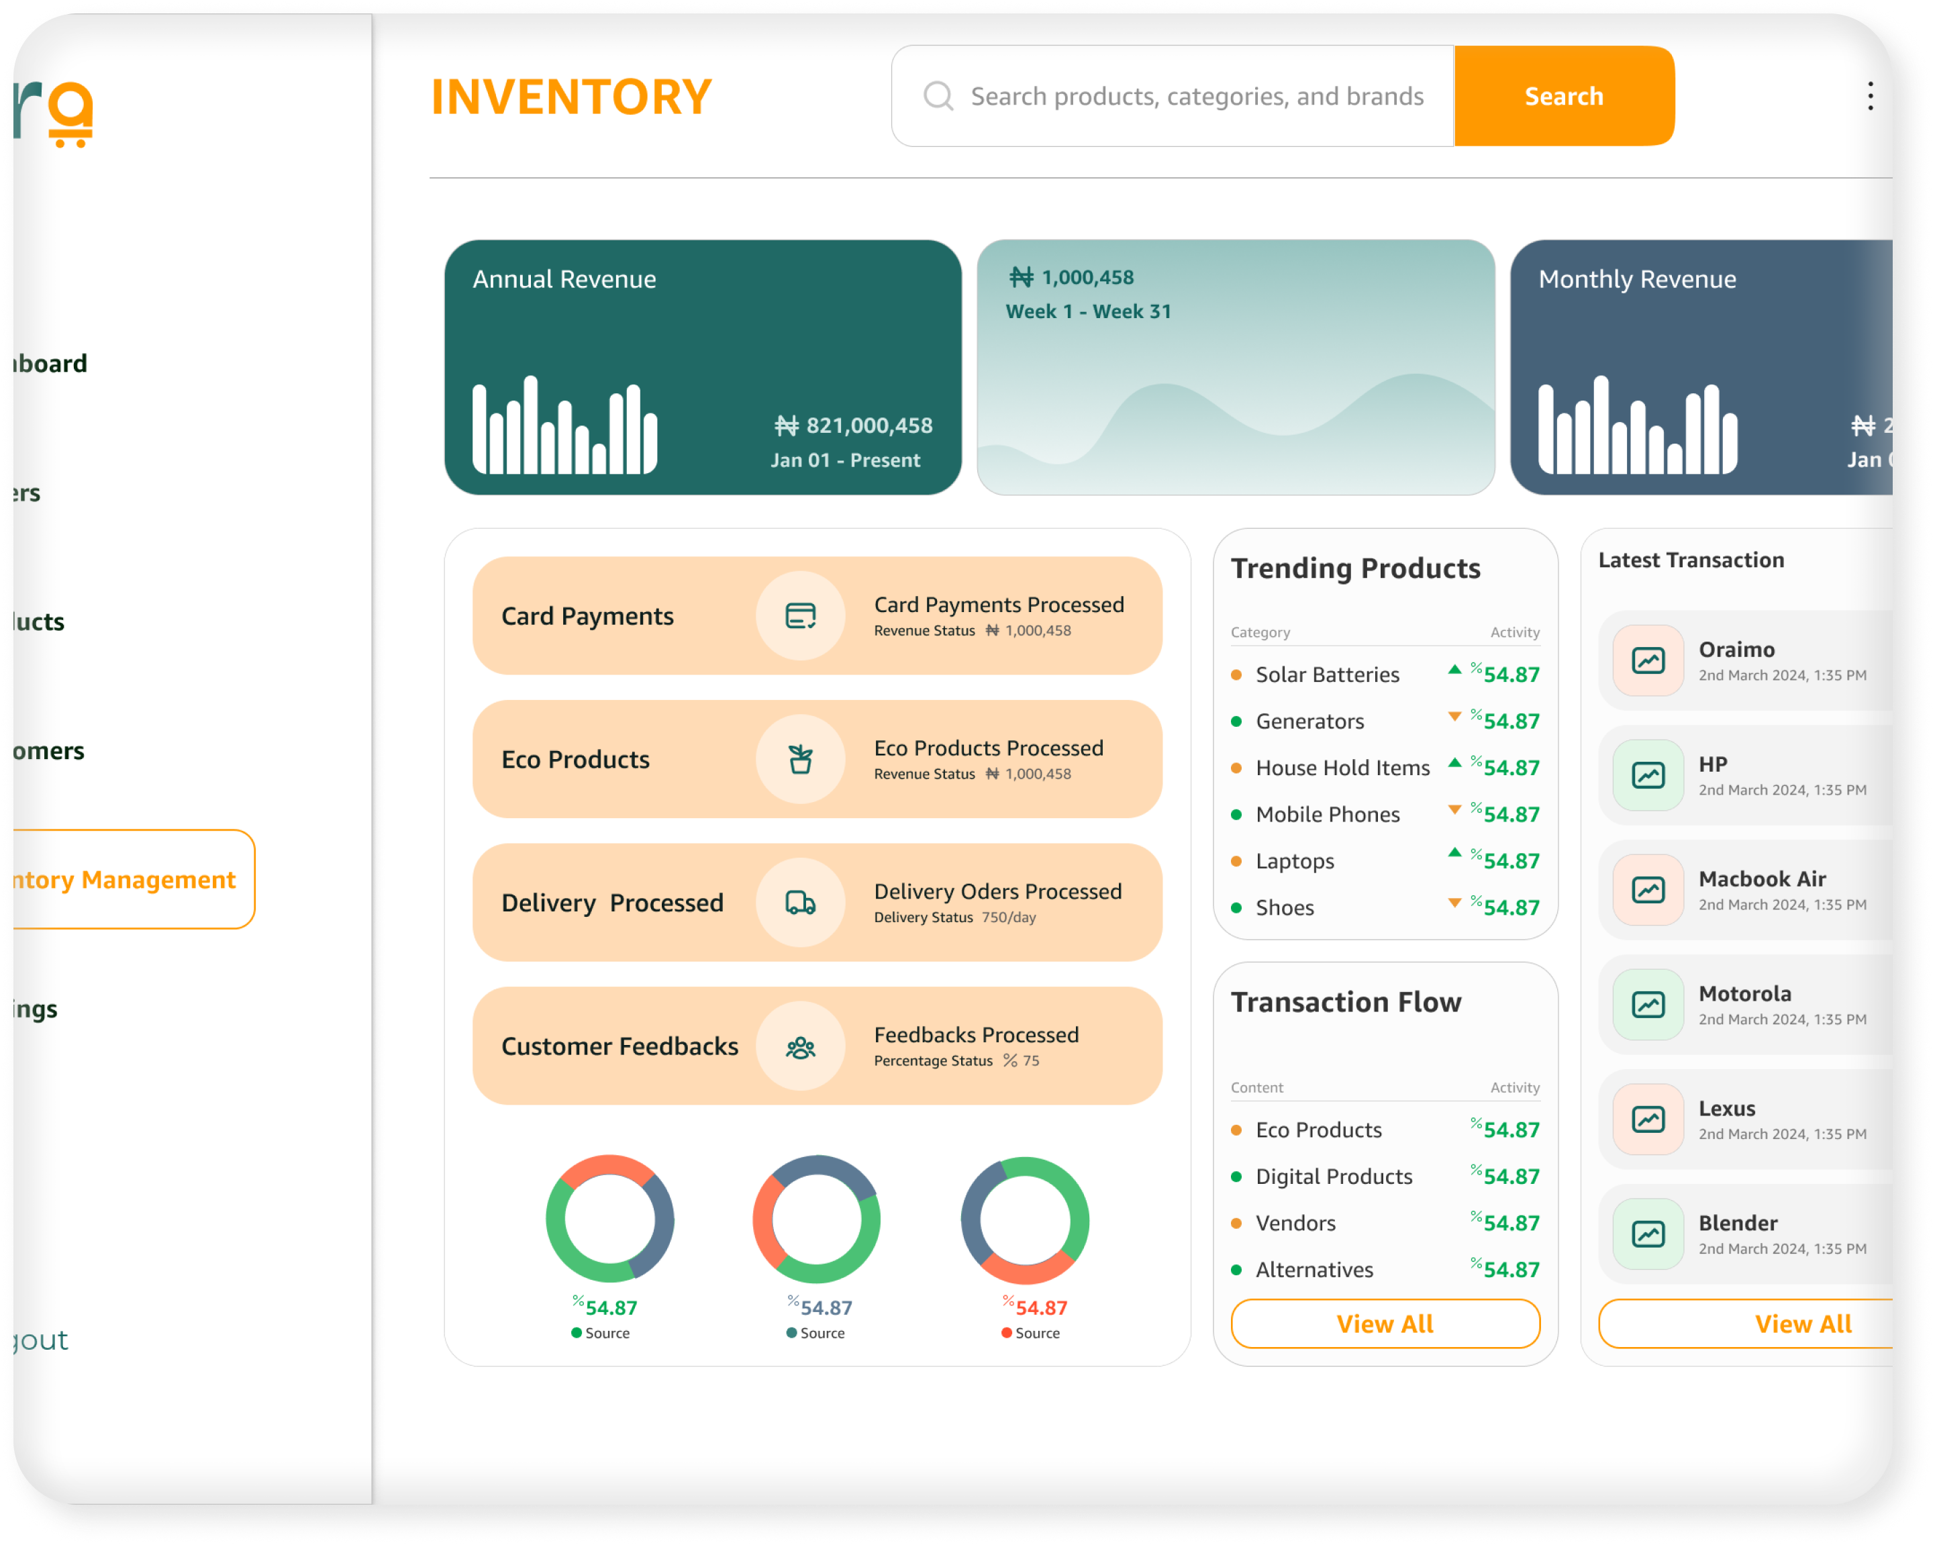Click the House Hold Items category label

pyautogui.click(x=1342, y=768)
